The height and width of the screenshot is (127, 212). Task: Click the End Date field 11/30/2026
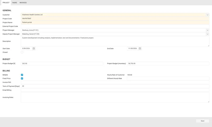click(133, 48)
